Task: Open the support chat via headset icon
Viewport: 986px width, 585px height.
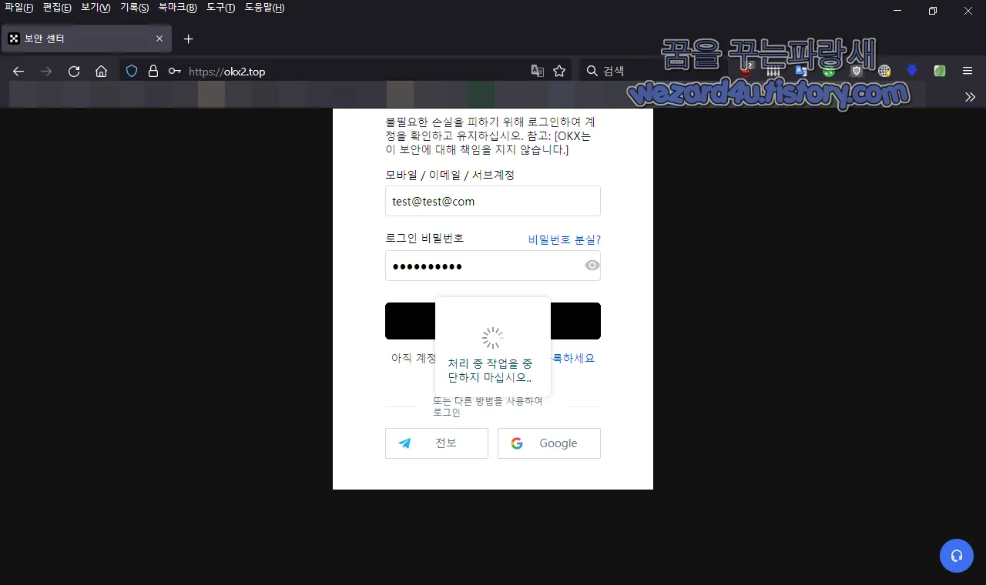Action: 956,555
